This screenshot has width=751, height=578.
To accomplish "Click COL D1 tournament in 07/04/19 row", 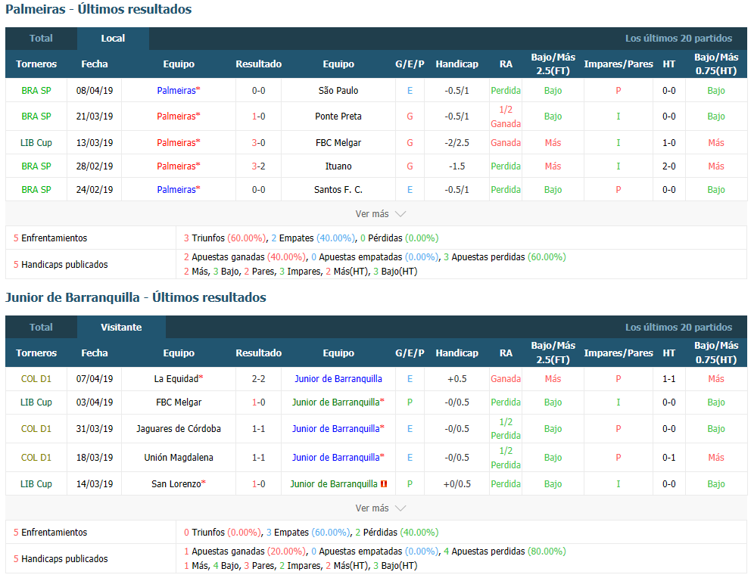I will [36, 379].
